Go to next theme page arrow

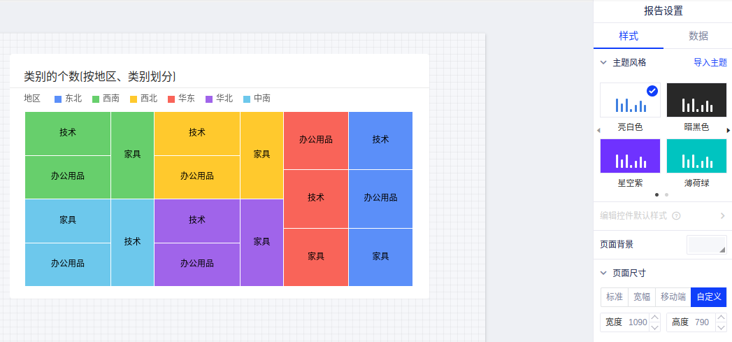click(728, 130)
